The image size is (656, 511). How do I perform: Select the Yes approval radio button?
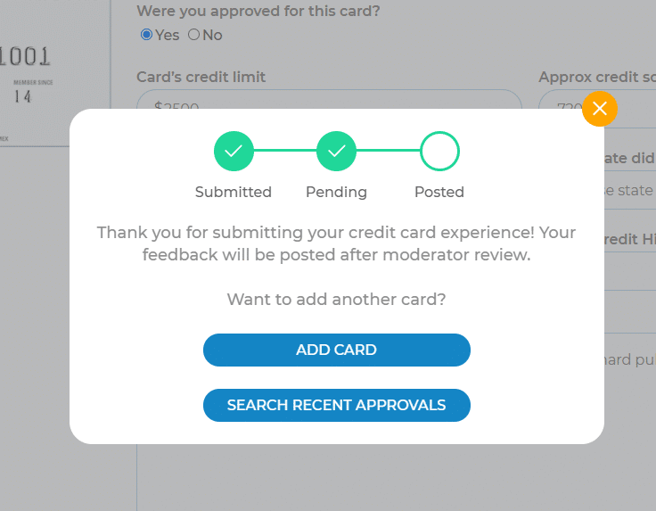pyautogui.click(x=147, y=35)
